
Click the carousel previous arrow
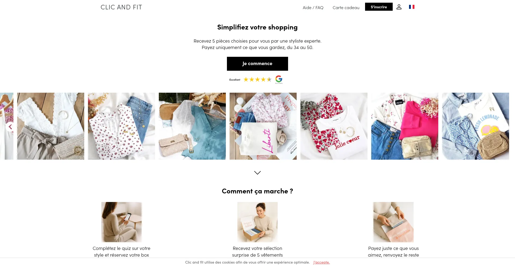(10, 127)
